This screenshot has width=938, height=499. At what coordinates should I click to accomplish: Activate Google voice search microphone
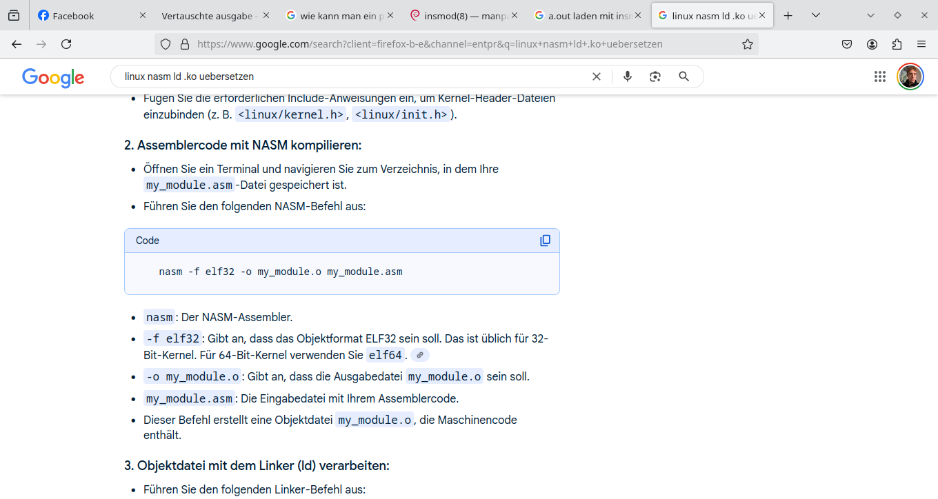pyautogui.click(x=628, y=77)
